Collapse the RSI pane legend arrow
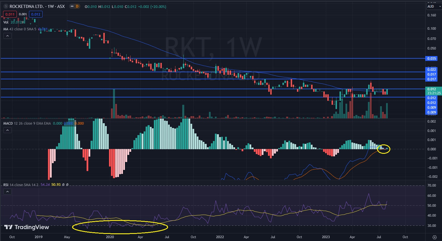The width and height of the screenshot is (442, 241). click(x=7, y=192)
